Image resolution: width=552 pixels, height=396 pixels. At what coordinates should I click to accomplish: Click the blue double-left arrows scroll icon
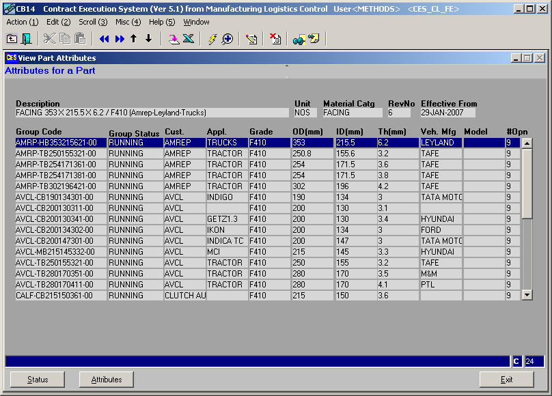coord(105,39)
